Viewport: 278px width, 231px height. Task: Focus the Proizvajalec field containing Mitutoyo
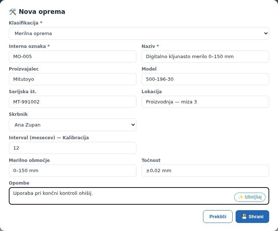[72, 79]
